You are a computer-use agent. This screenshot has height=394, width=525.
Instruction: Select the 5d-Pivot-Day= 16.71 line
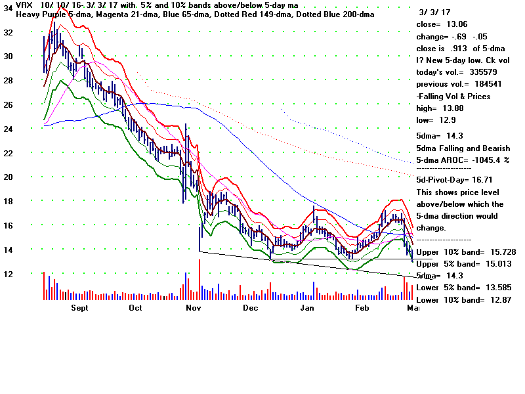454,179
